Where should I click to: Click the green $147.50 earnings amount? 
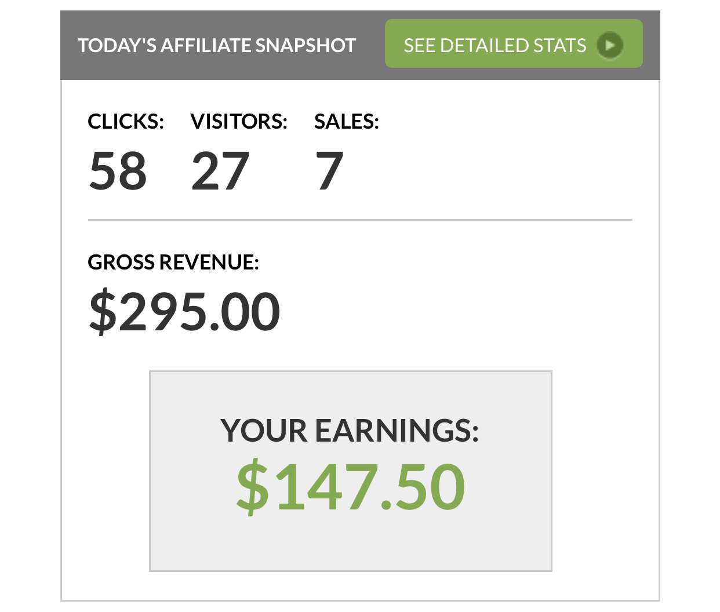(350, 487)
